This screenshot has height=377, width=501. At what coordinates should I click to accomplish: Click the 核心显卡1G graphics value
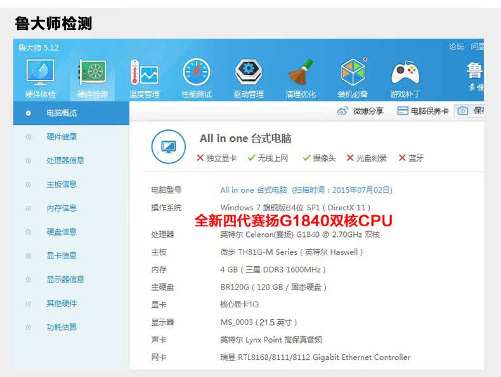(x=239, y=305)
